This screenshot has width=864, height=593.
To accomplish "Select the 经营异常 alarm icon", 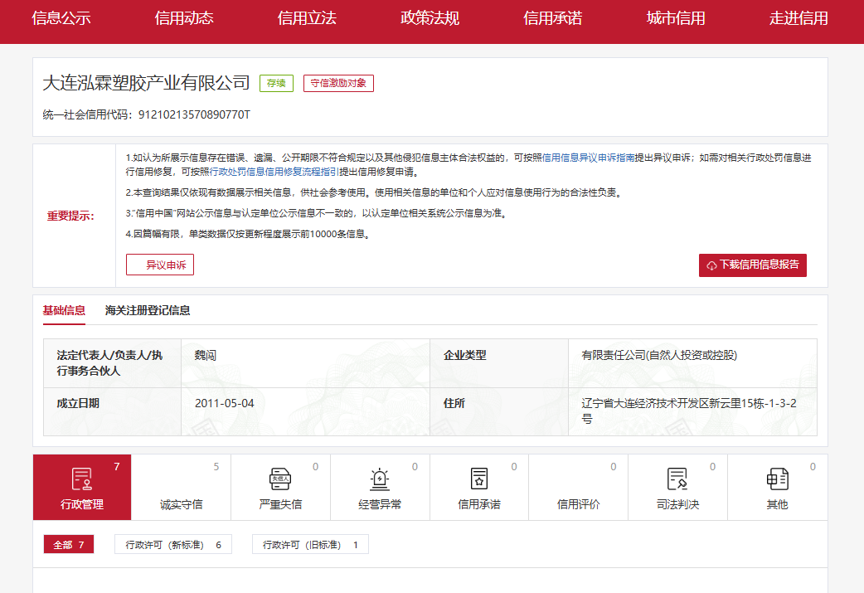I will (x=380, y=479).
